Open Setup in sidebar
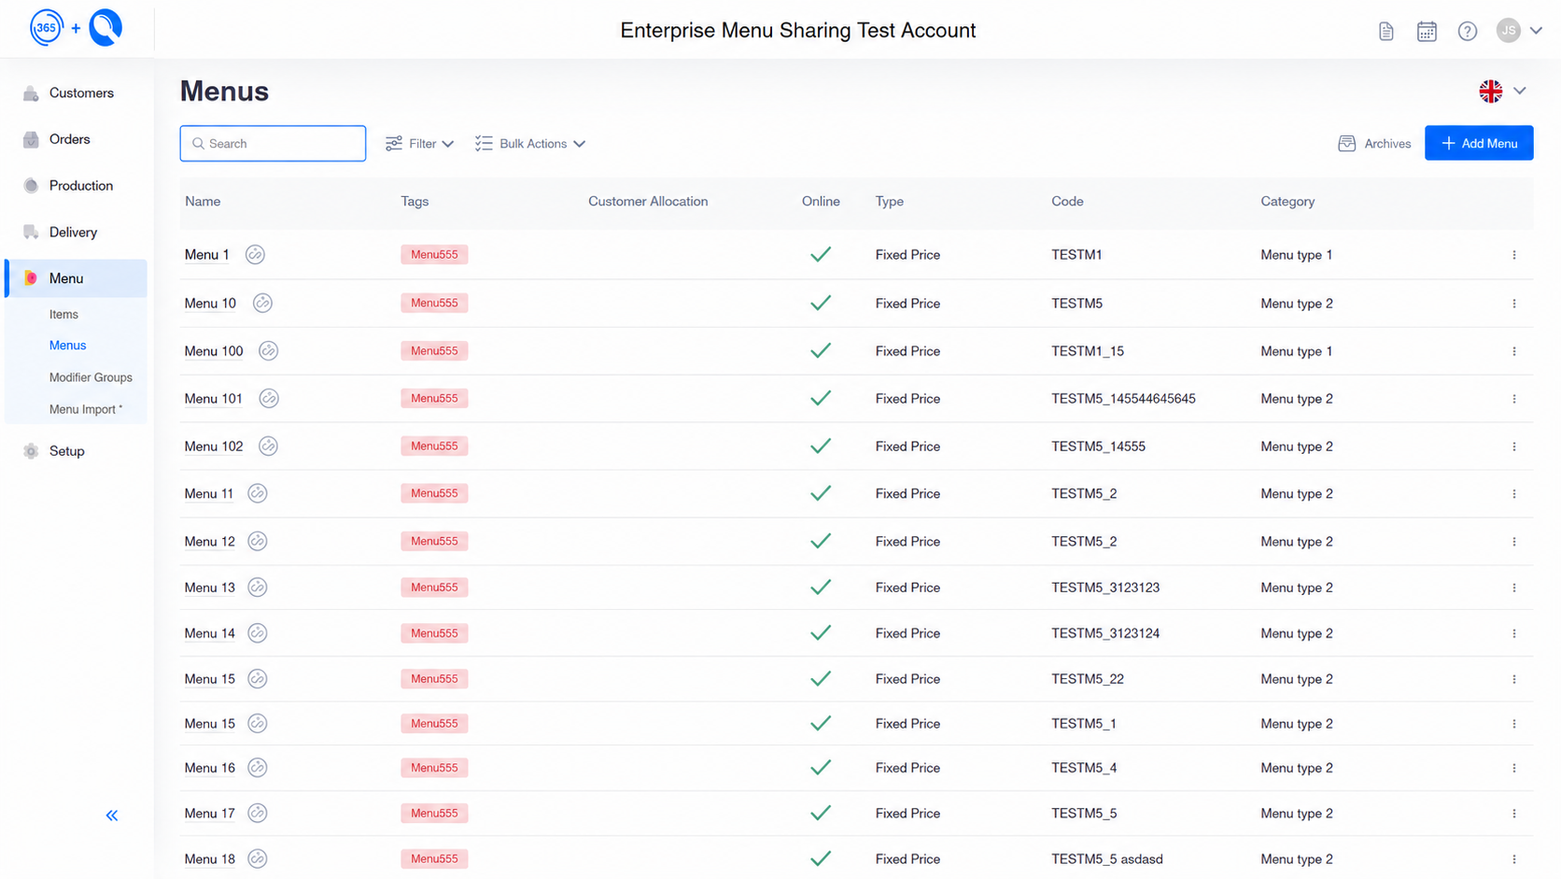The height and width of the screenshot is (879, 1561). point(77,450)
